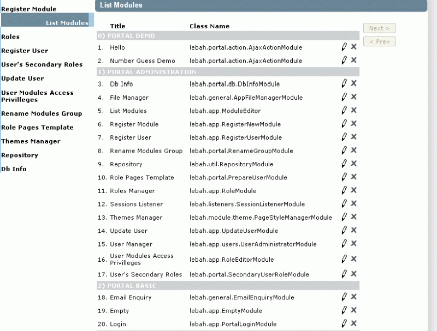Click the X icon for Email Enquiry
Viewport: 437px width, 331px height.
pyautogui.click(x=353, y=297)
